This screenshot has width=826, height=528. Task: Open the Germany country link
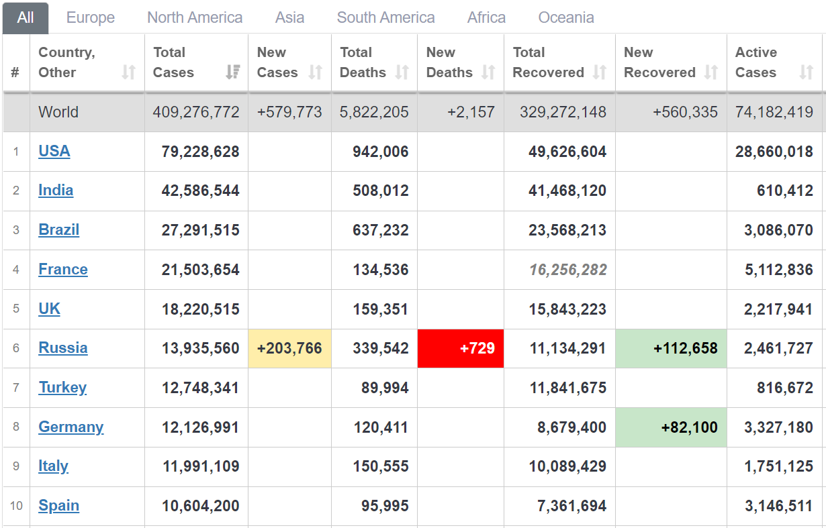tap(71, 427)
